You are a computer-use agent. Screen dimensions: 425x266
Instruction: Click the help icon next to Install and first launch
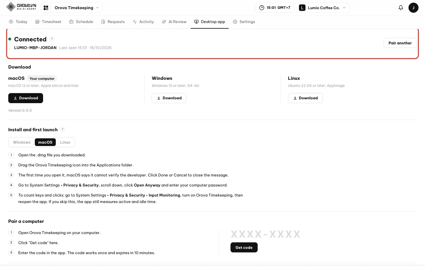62,129
